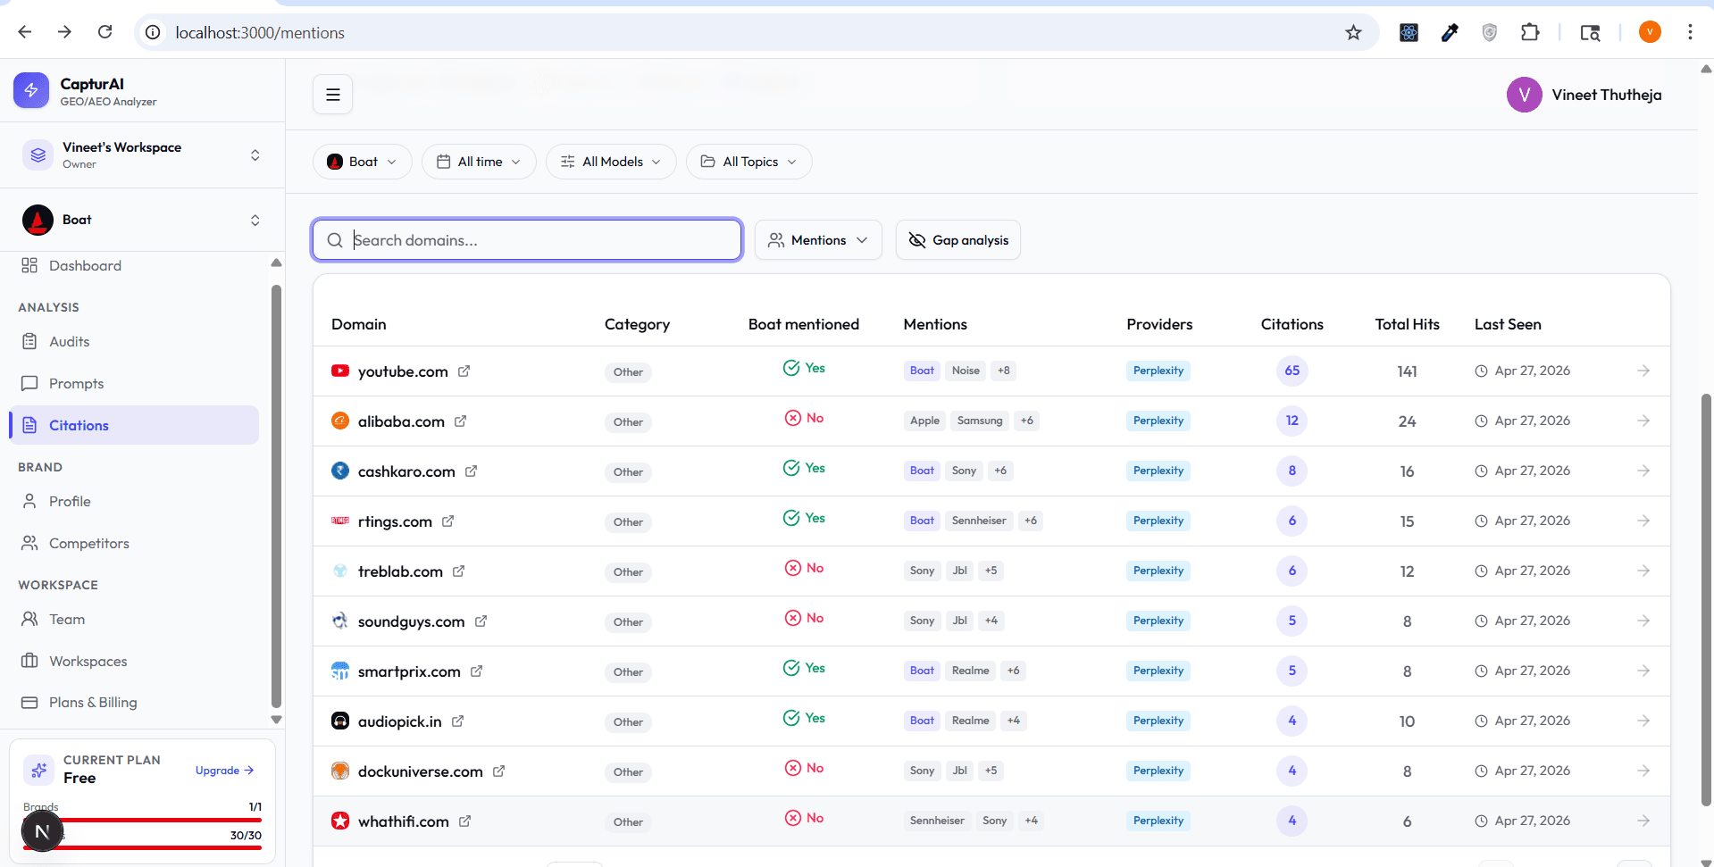Image resolution: width=1714 pixels, height=867 pixels.
Task: Open Workspaces in sidebar
Action: coord(134,662)
